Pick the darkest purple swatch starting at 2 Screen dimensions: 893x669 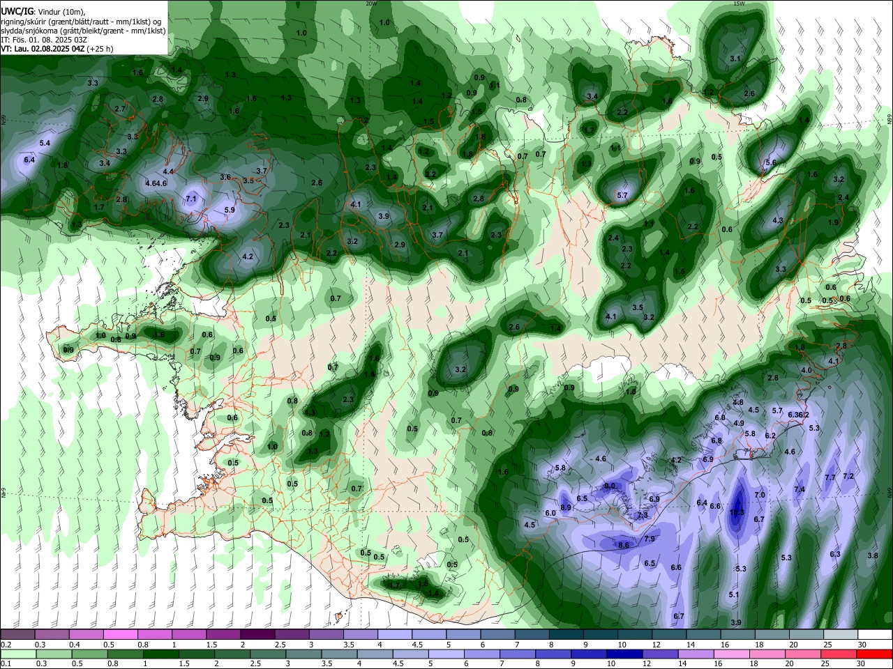point(257,635)
